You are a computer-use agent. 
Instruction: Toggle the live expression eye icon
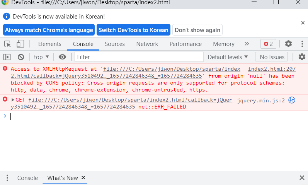[x=62, y=57]
